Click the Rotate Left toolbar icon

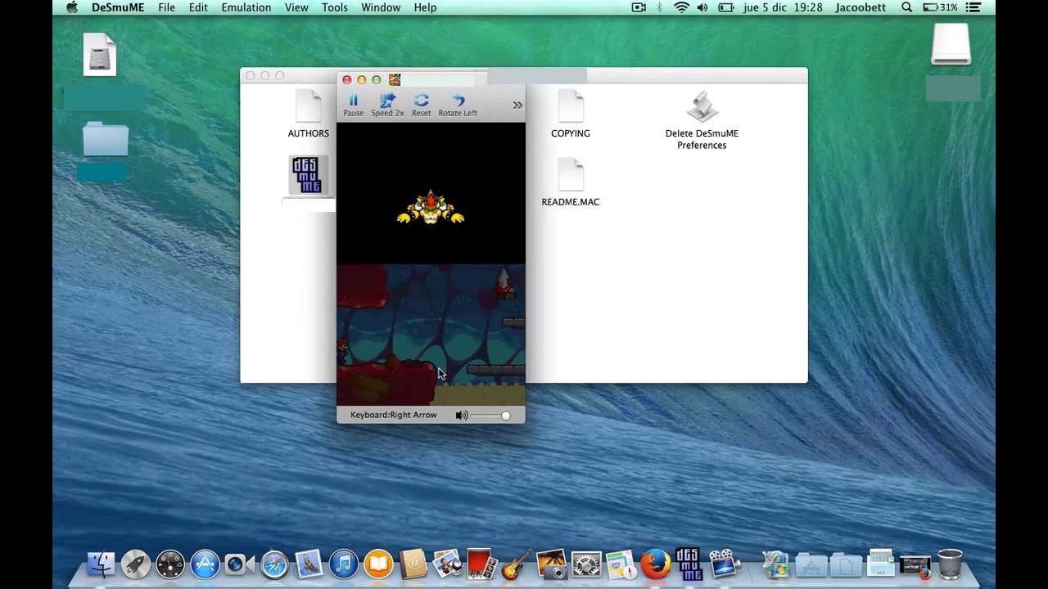458,104
